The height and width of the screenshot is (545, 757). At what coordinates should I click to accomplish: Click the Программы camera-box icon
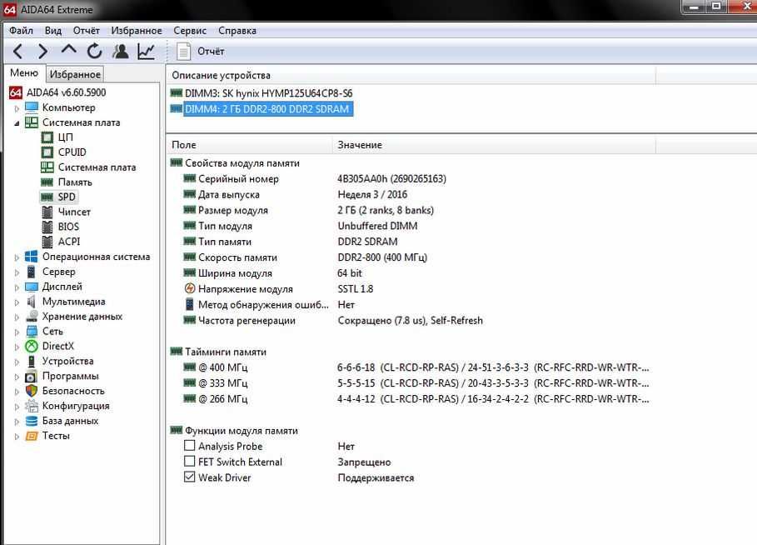point(32,377)
